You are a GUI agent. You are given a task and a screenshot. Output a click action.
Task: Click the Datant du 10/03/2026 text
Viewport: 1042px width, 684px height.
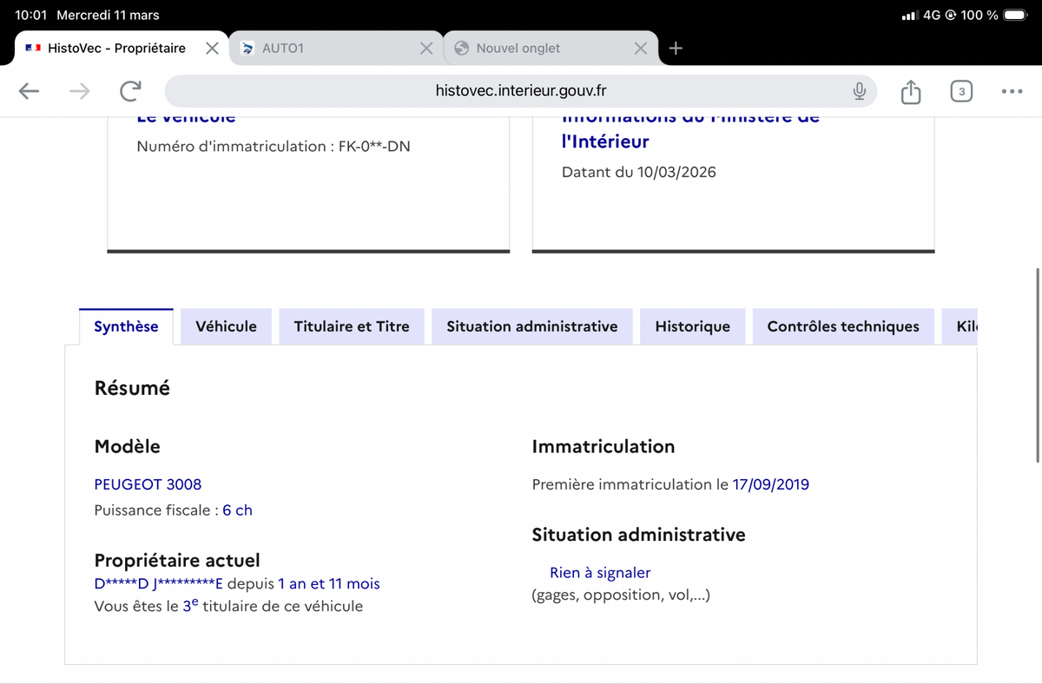(x=639, y=172)
